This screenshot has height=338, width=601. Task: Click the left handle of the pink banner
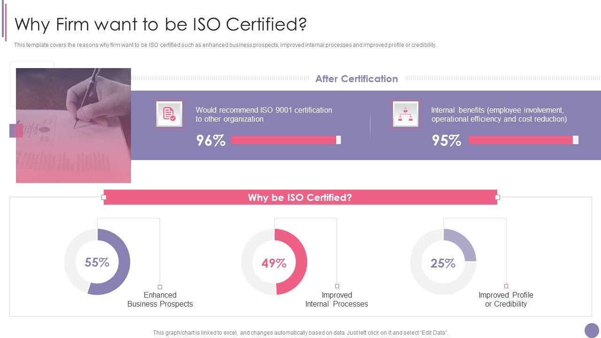coord(104,197)
